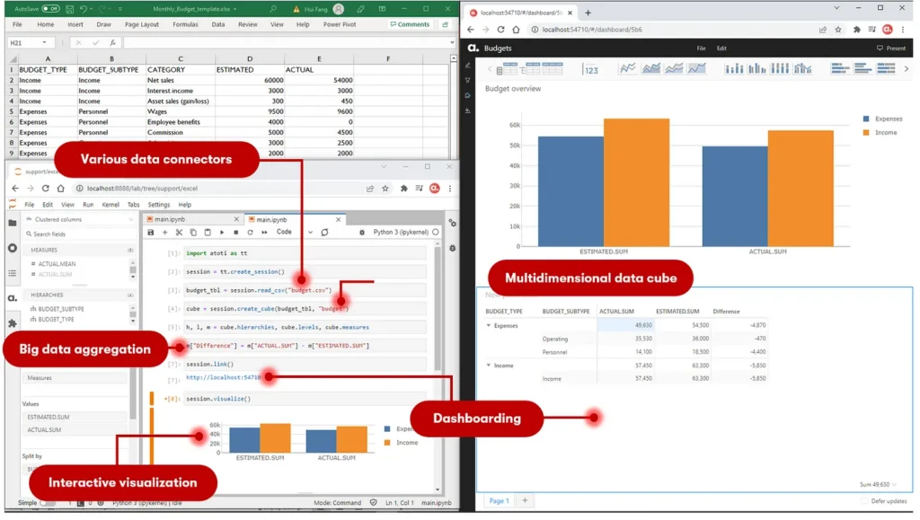Open table of contents icon in JupyterLab sidebar
Viewport: 920px width, 520px height.
(x=13, y=274)
